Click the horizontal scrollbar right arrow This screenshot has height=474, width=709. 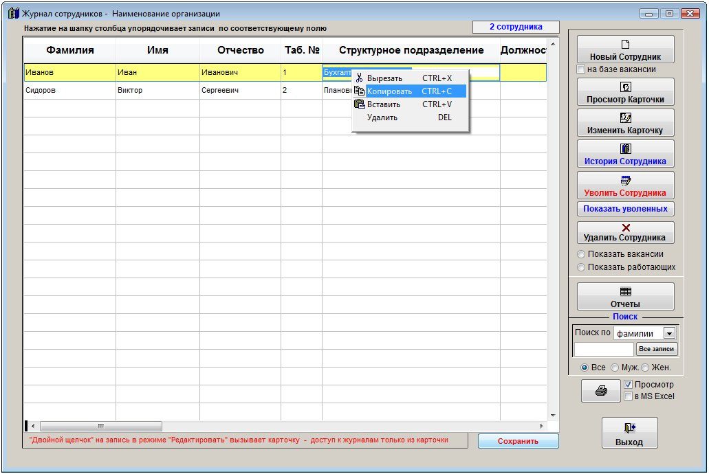tap(541, 426)
